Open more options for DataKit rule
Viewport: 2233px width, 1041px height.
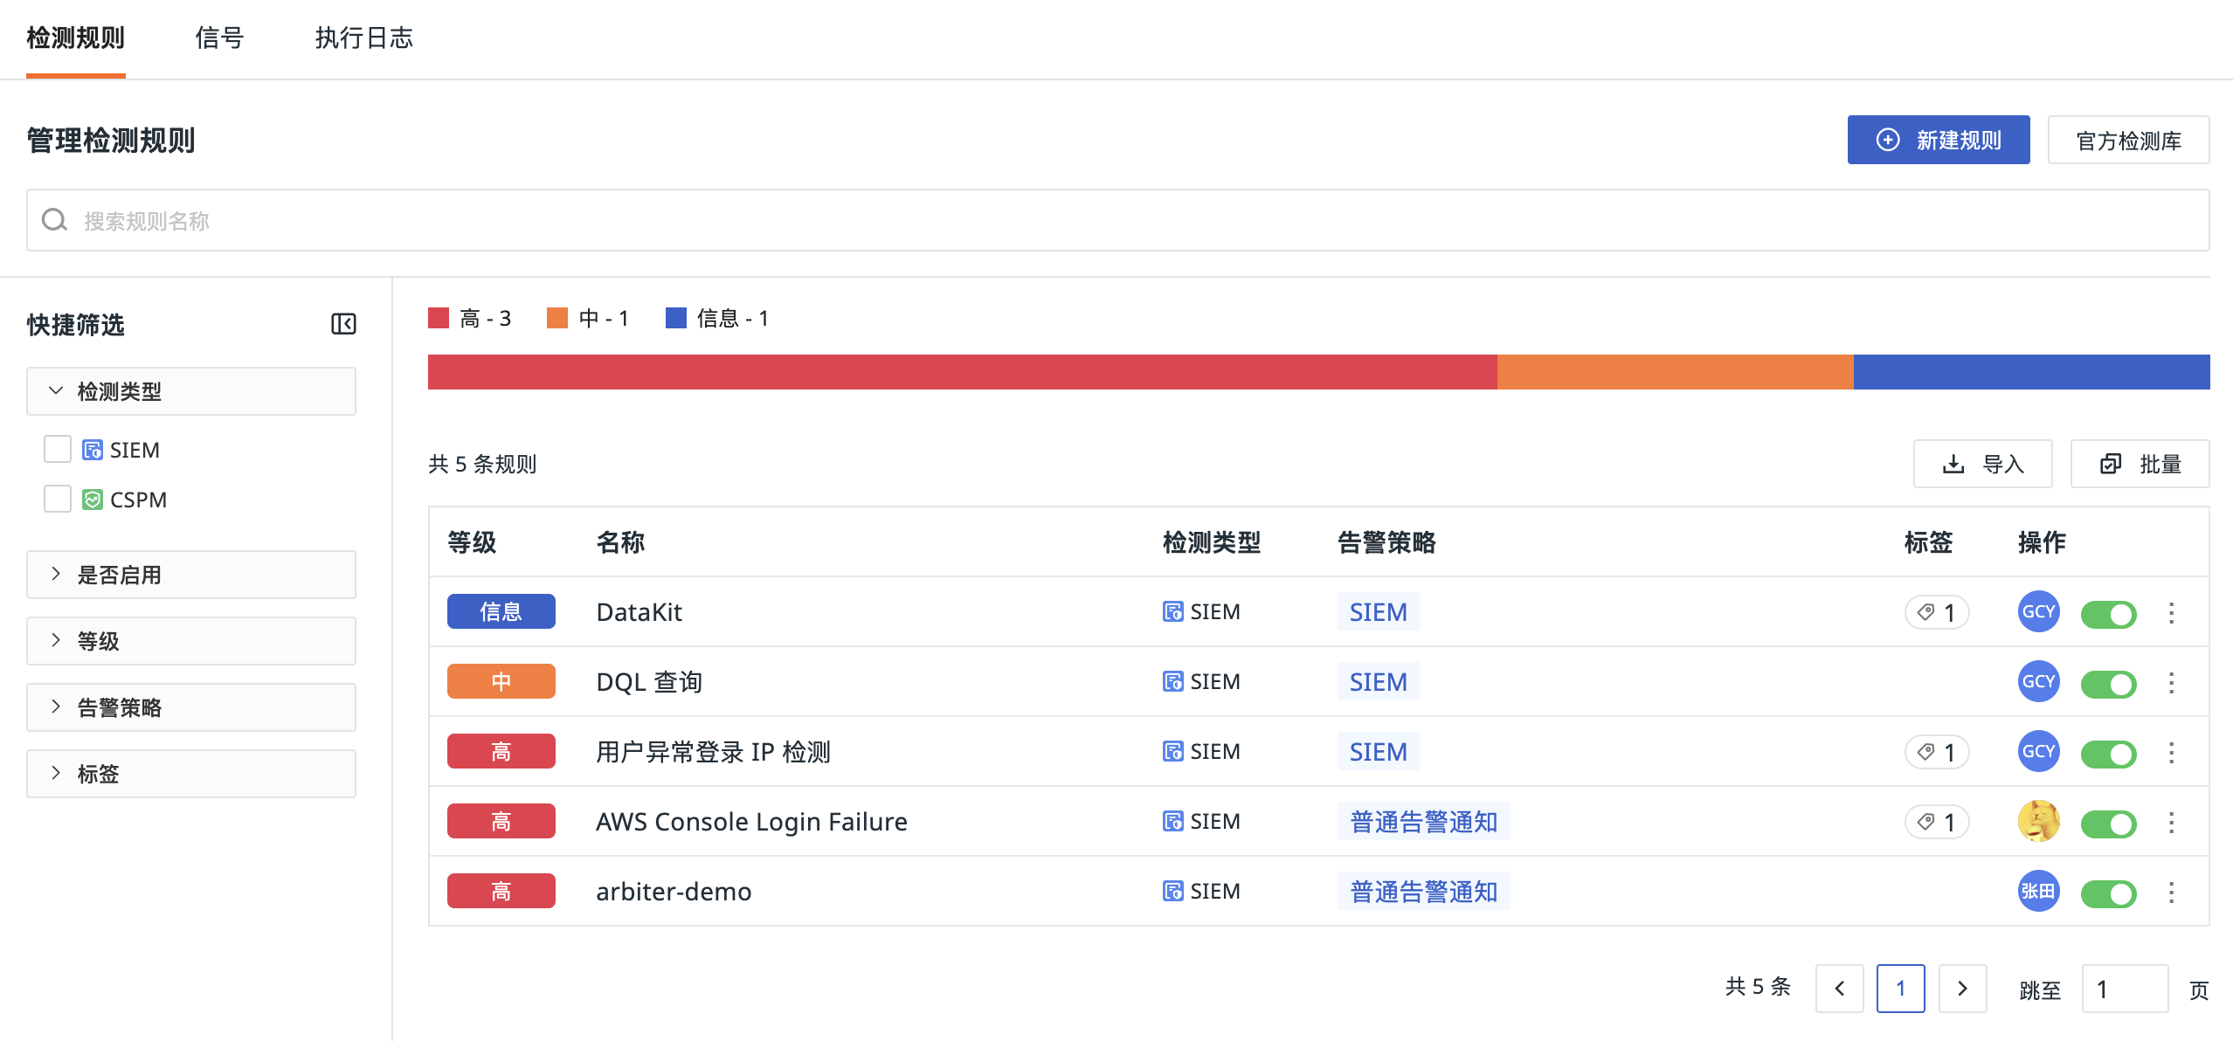point(2171,612)
